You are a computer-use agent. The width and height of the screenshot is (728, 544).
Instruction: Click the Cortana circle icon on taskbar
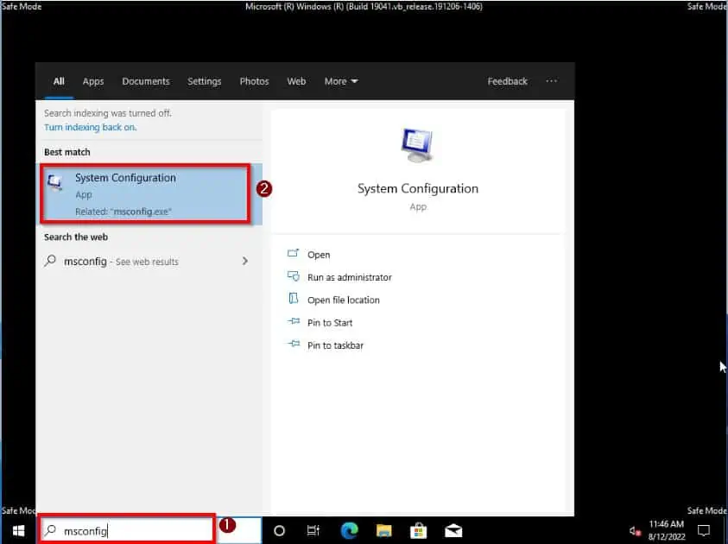(x=279, y=530)
